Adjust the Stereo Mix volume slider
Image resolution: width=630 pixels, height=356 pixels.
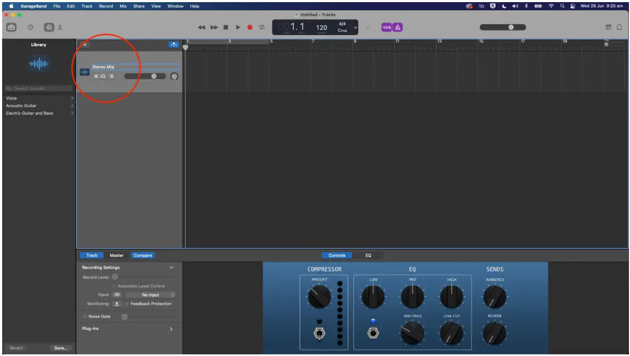pyautogui.click(x=154, y=75)
